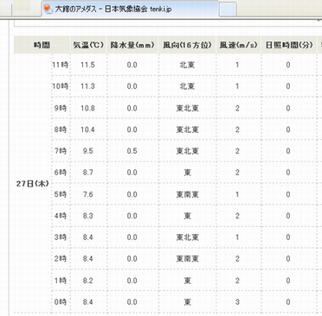Image resolution: width=322 pixels, height=316 pixels.
Task: Select the 27日(木) date cell
Action: click(32, 184)
